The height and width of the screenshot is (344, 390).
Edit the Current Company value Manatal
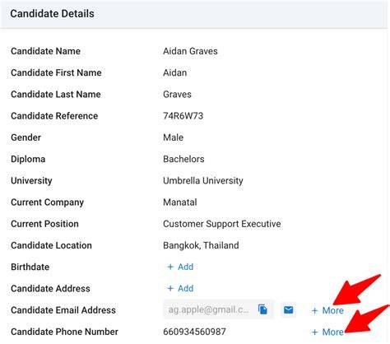pyautogui.click(x=180, y=202)
